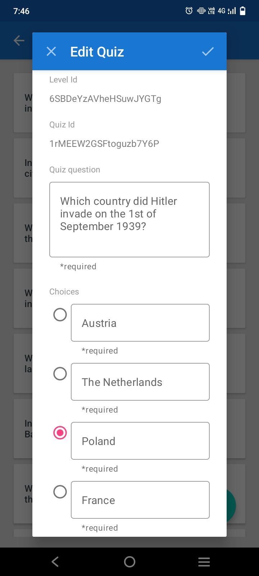Select the France radio button

pyautogui.click(x=60, y=492)
